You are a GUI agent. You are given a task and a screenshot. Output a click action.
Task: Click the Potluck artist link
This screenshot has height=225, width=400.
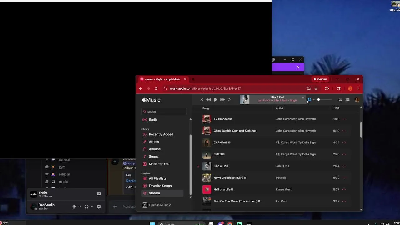coord(281,177)
